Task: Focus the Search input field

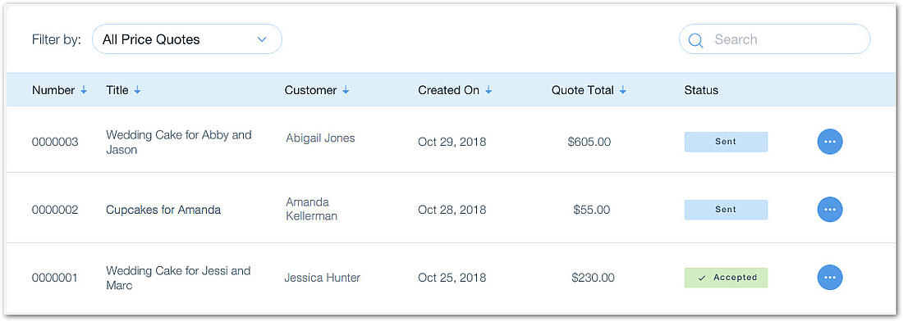Action: point(775,39)
